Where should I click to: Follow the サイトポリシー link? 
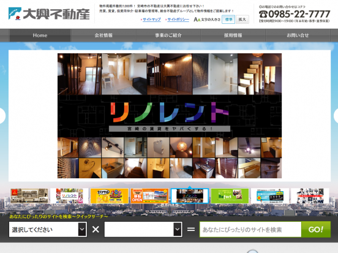coord(178,20)
